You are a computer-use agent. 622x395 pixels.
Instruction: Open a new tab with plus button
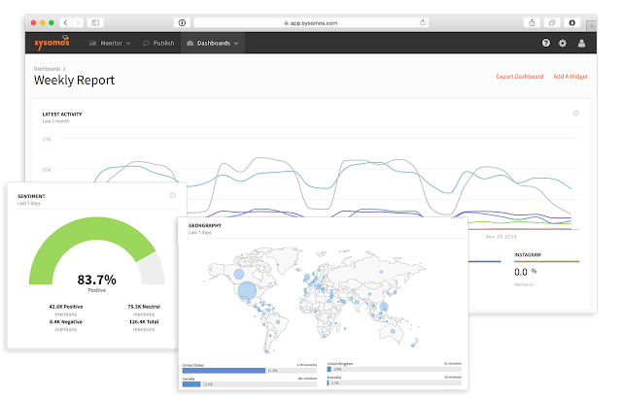coord(592,26)
